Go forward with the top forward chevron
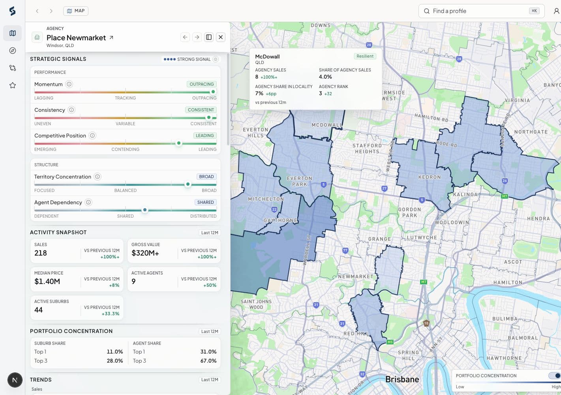The width and height of the screenshot is (561, 395). [x=51, y=11]
